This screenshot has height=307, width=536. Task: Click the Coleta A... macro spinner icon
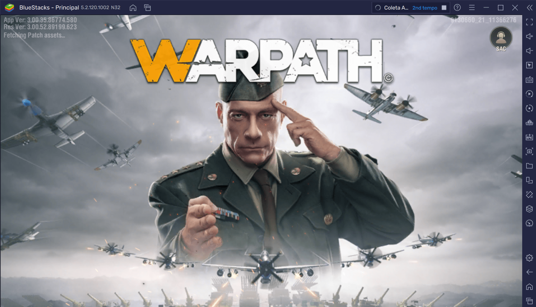point(378,8)
